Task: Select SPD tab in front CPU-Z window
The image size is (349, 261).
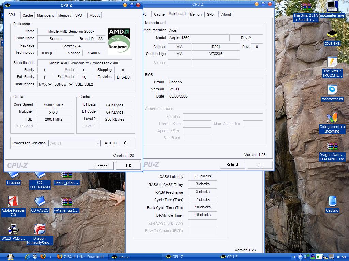Action: pos(79,15)
